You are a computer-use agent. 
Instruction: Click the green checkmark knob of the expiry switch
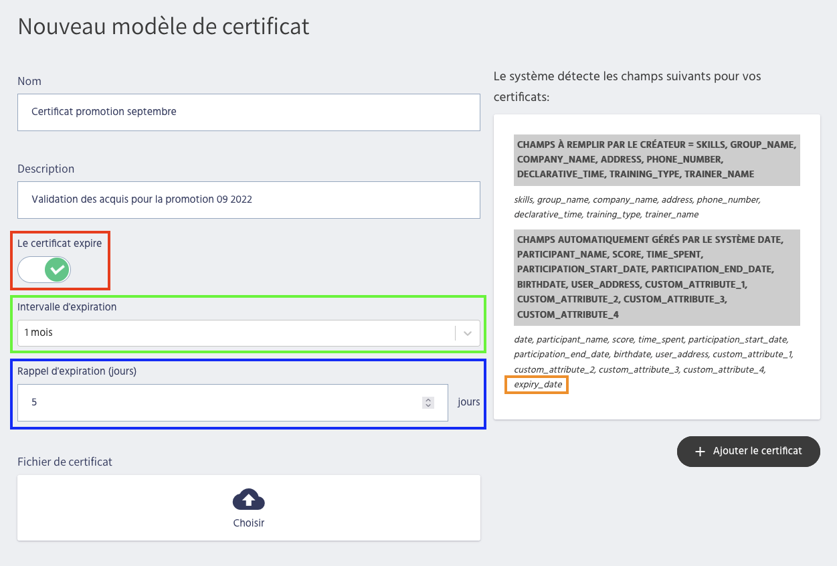pyautogui.click(x=58, y=270)
